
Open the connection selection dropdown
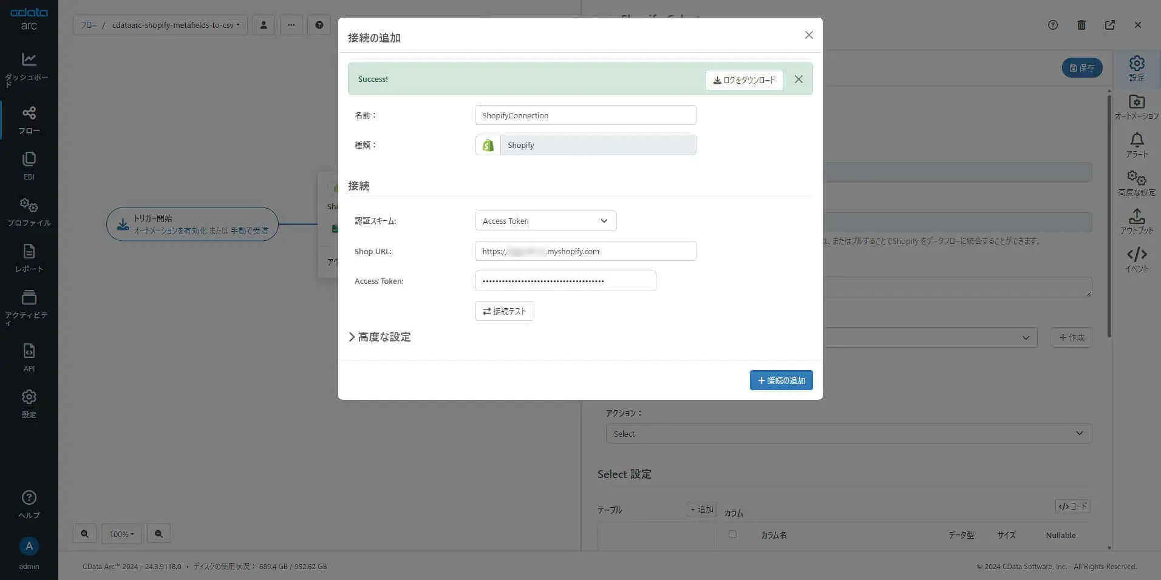930,337
